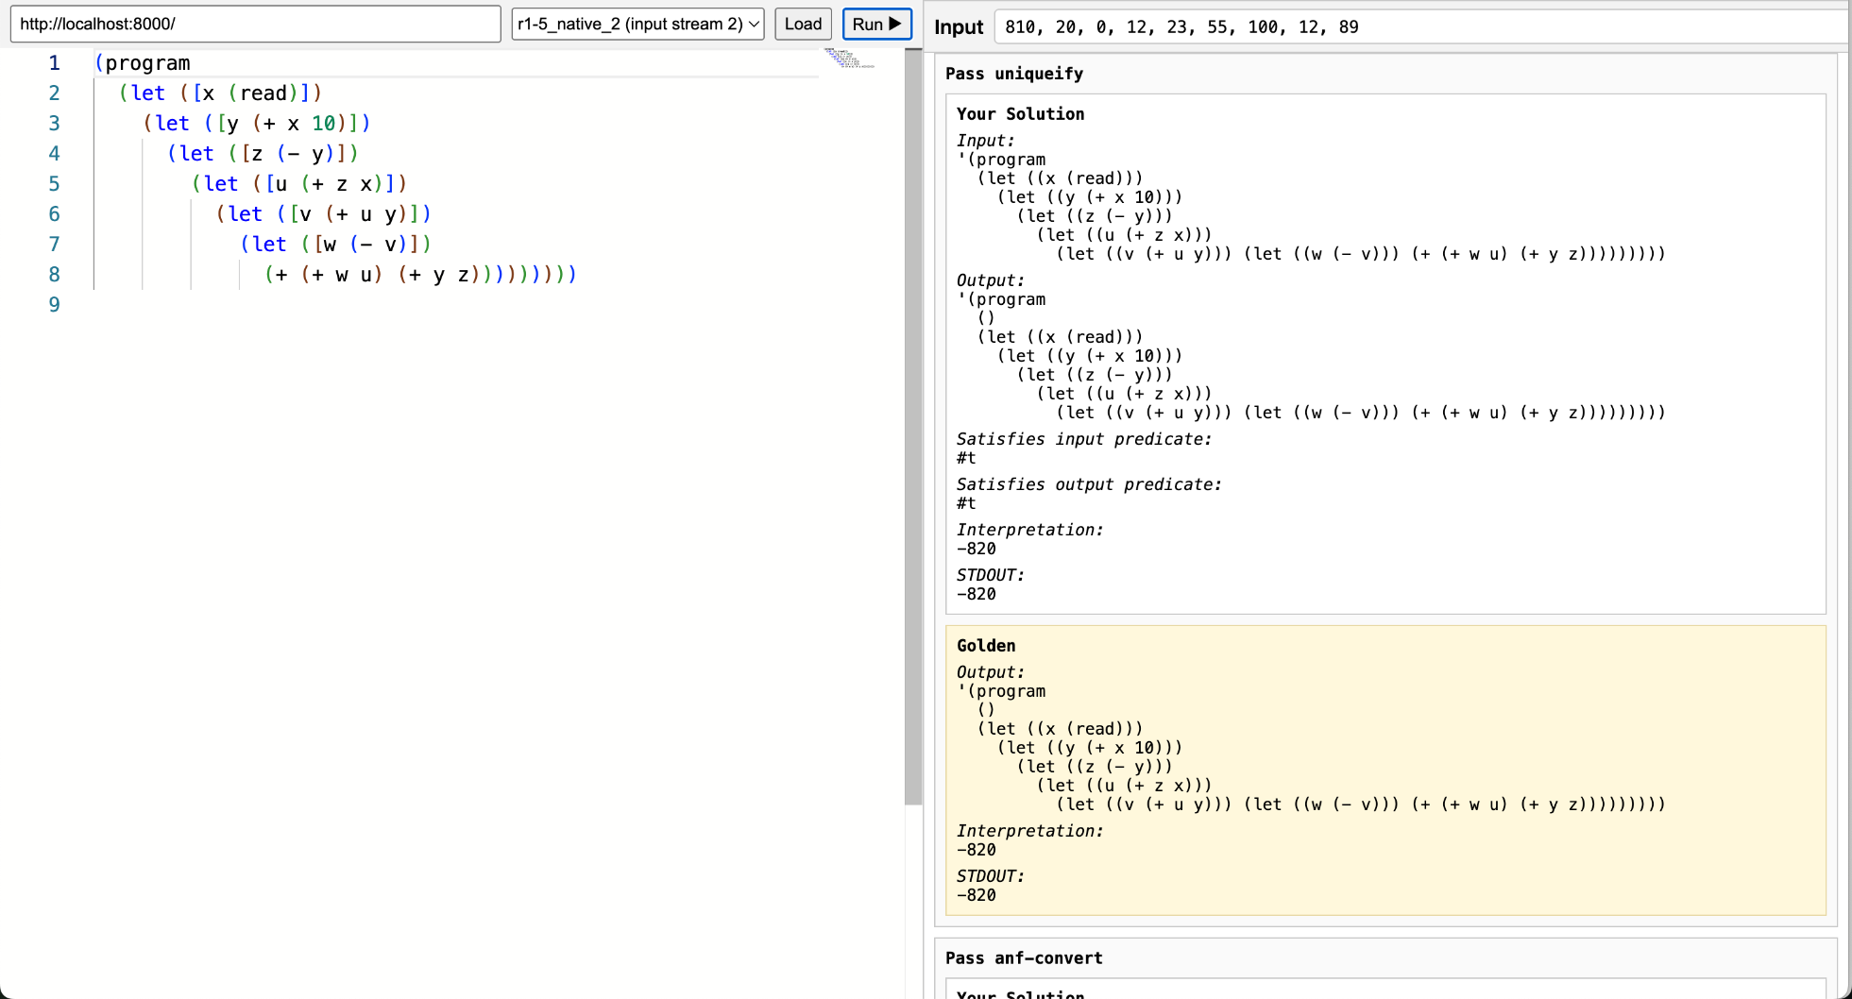Viewport: 1852px width, 999px height.
Task: Click line number 1 in gutter
Action: click(x=55, y=63)
